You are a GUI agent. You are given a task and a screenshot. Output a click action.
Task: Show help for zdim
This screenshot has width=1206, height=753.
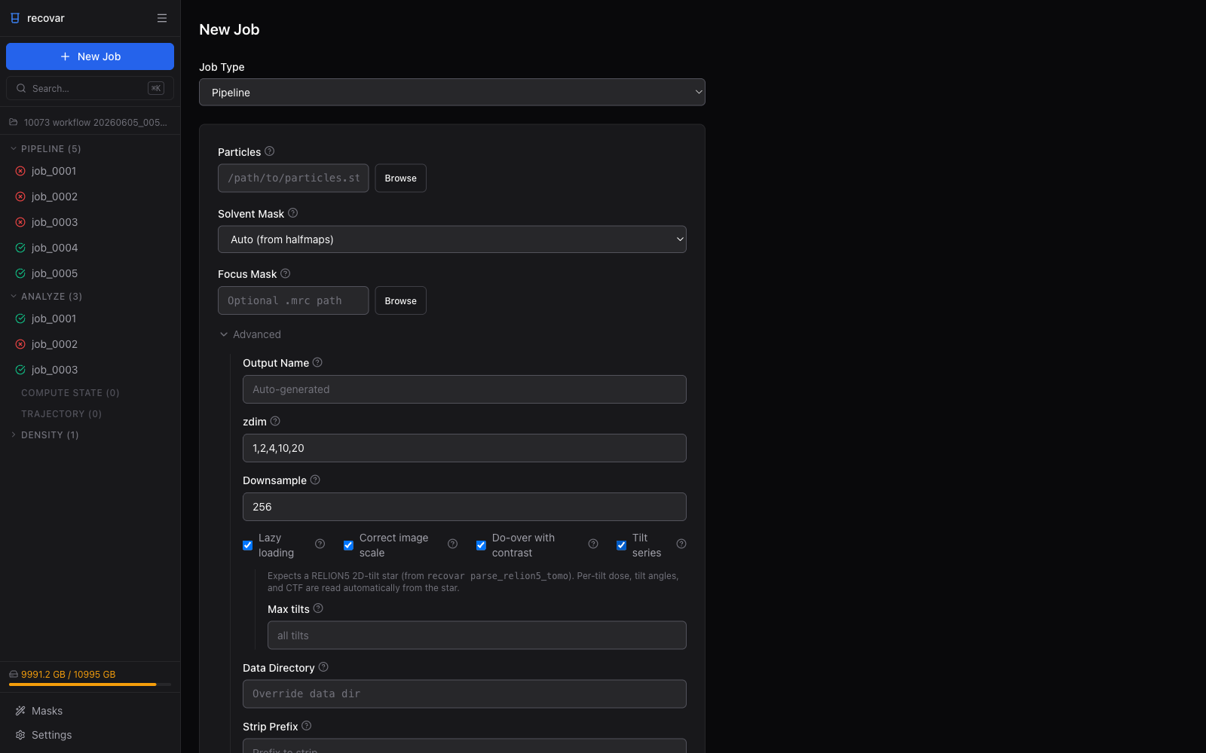[x=275, y=421]
